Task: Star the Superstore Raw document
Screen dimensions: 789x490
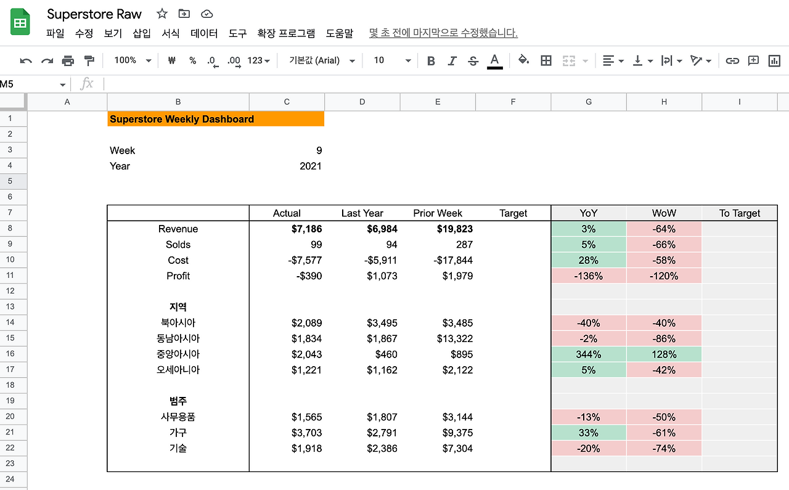Action: coord(162,14)
